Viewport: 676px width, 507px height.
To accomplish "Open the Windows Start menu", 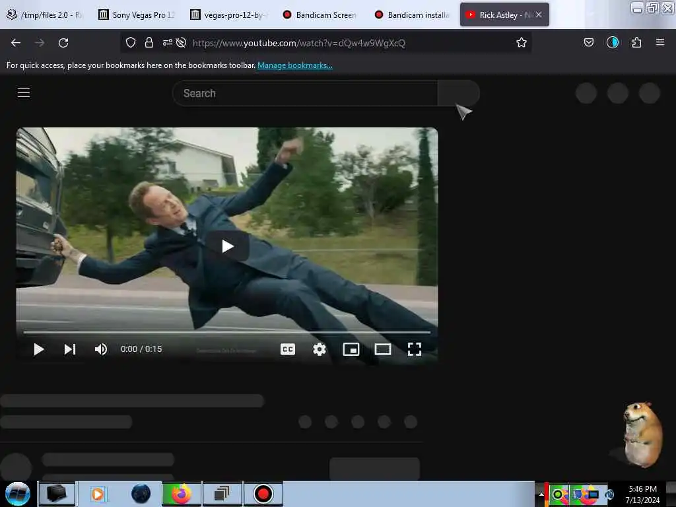I will 18,494.
